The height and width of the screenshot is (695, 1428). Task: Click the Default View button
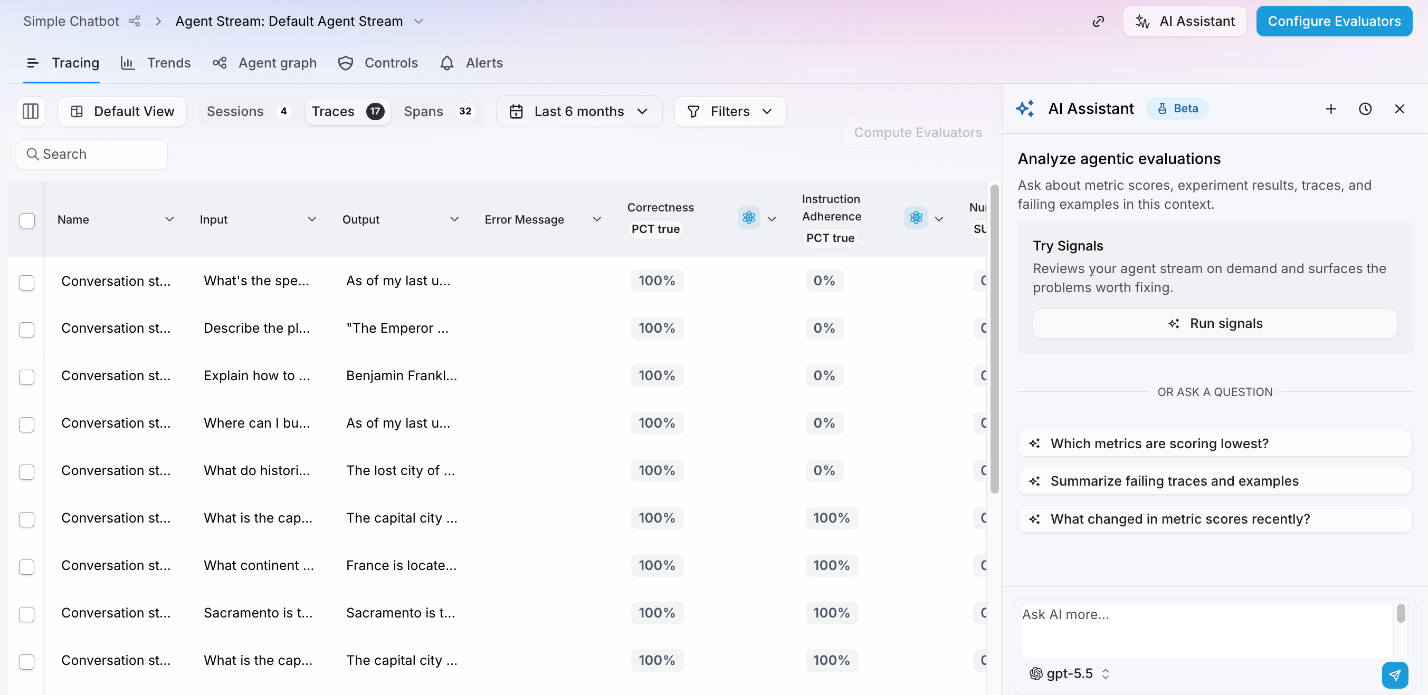pos(122,111)
